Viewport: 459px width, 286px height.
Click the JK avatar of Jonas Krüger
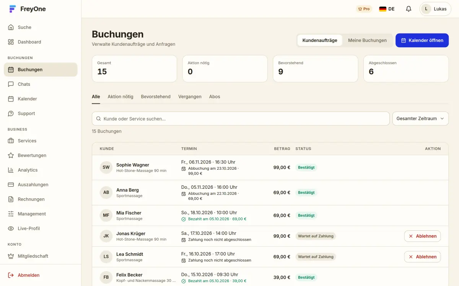coord(106,236)
